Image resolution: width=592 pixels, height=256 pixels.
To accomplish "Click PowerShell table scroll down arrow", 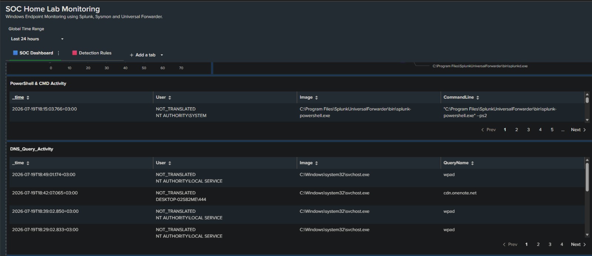I will tap(587, 120).
